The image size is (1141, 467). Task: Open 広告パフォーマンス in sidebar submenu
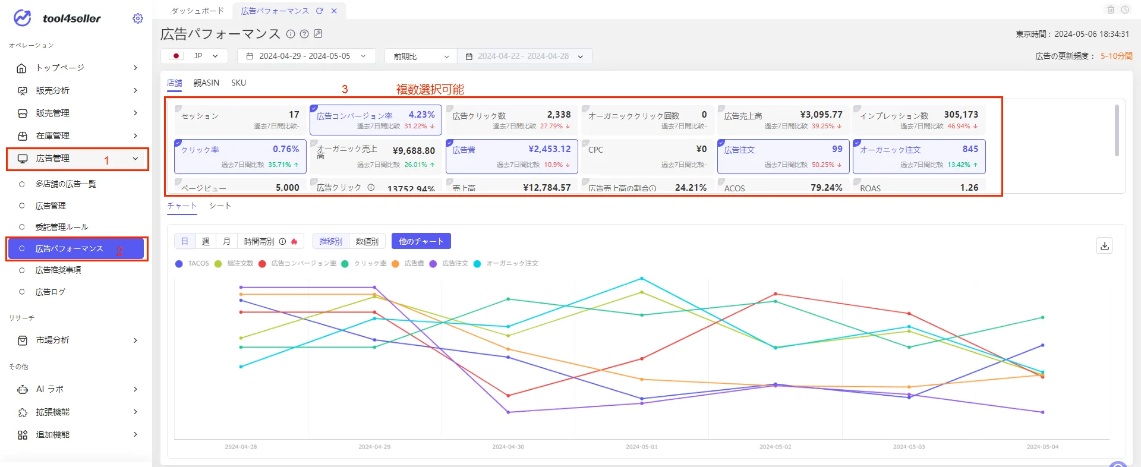click(76, 248)
